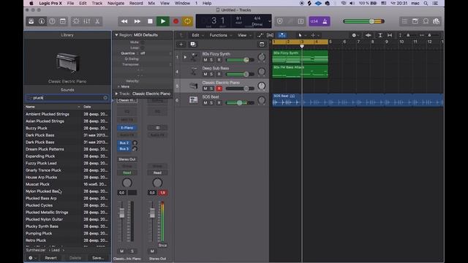This screenshot has height=263, width=468.
Task: Stop playback with the Stop button
Action: click(150, 21)
